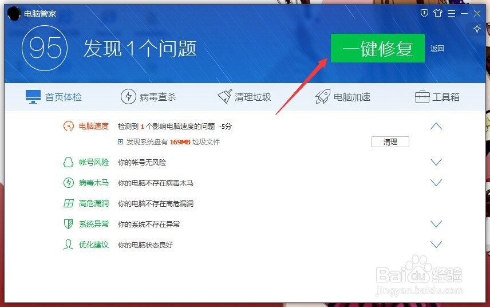The width and height of the screenshot is (490, 307).
Task: Click the 169MB 垃圾文件 text
Action: [195, 142]
